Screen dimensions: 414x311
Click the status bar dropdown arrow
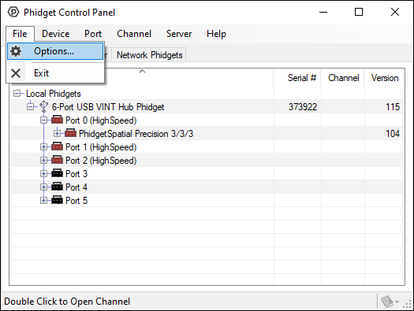[x=397, y=302]
